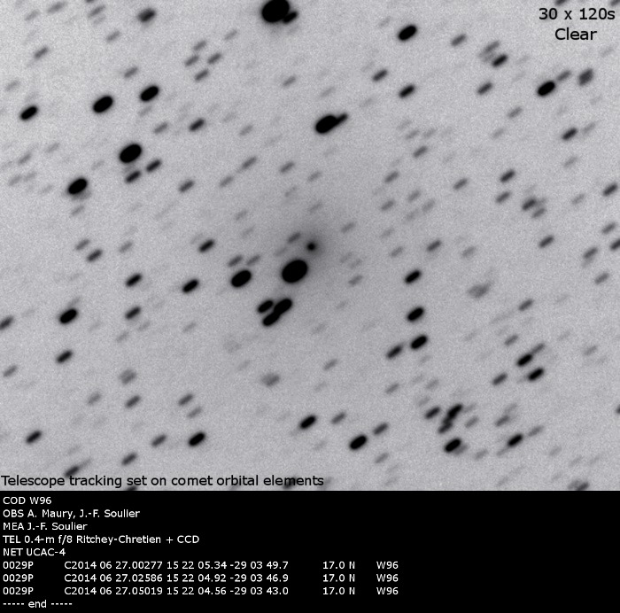Click the large trailed star just below the comet
Image resolution: width=620 pixels, height=613 pixels.
[x=294, y=270]
